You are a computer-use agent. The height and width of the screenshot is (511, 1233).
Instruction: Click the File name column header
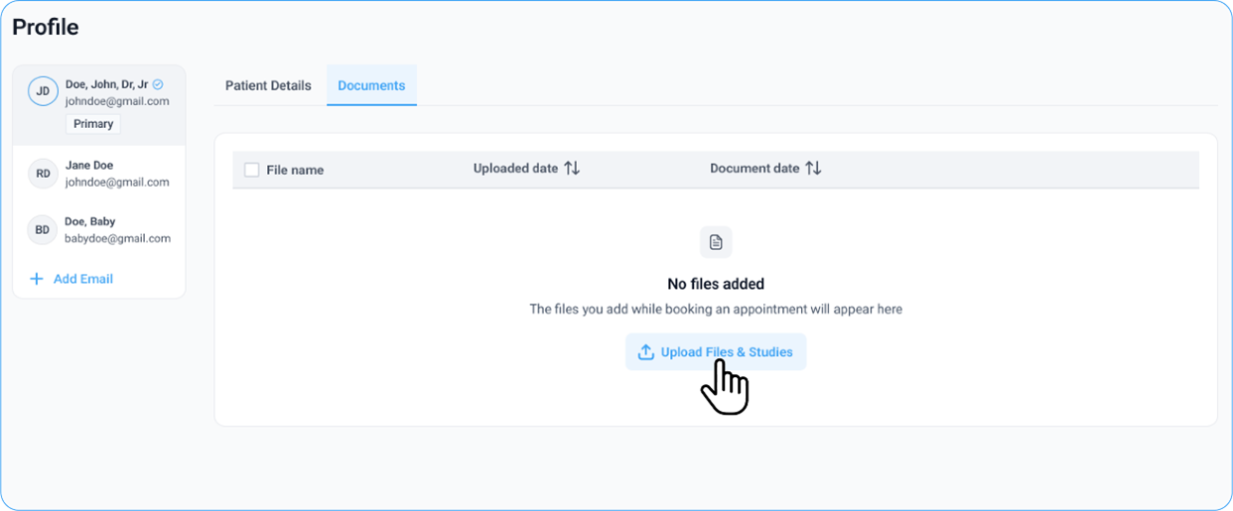click(295, 170)
